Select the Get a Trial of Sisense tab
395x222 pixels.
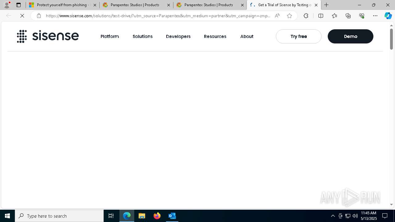pos(284,5)
